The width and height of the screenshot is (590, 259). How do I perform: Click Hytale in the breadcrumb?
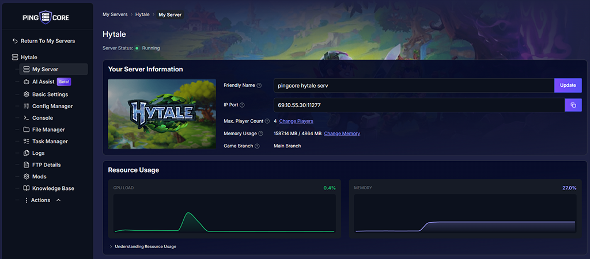(142, 14)
